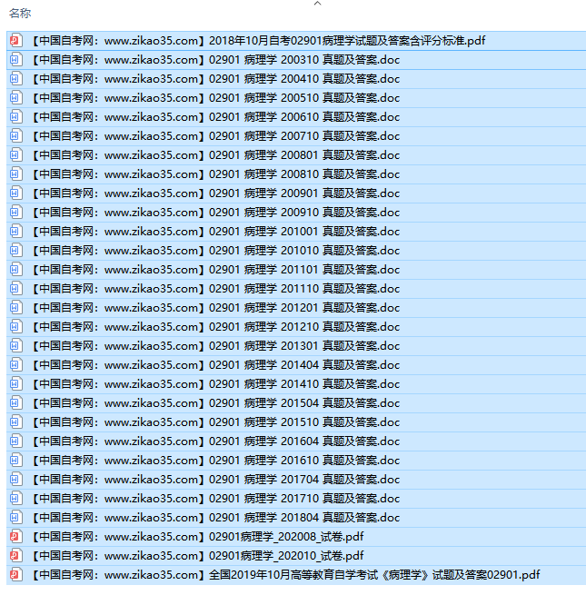Select file name 02901 病理学 201301 真题及答案.doc
Screen dimensions: 586x605
point(304,346)
